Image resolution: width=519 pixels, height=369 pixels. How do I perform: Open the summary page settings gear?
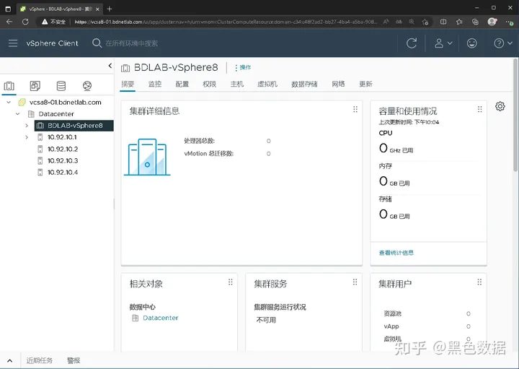pyautogui.click(x=500, y=106)
